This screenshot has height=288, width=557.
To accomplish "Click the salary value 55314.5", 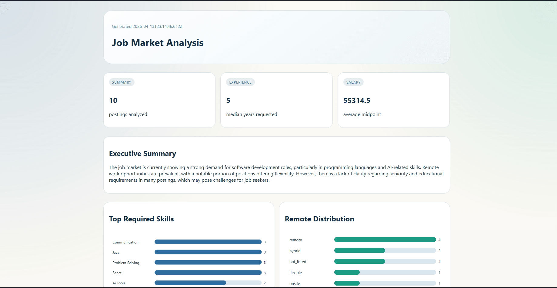I will (x=357, y=101).
